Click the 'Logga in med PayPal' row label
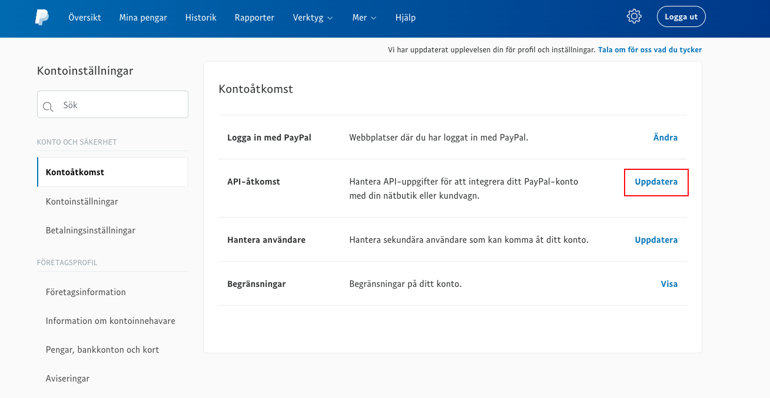Image resolution: width=770 pixels, height=398 pixels. (x=269, y=138)
